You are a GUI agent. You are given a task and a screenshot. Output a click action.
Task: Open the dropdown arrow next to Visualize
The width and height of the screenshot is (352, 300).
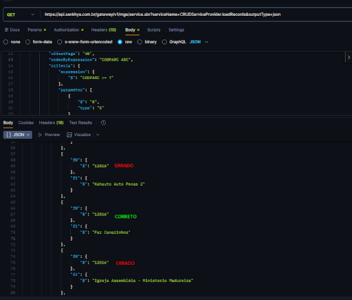click(x=98, y=135)
